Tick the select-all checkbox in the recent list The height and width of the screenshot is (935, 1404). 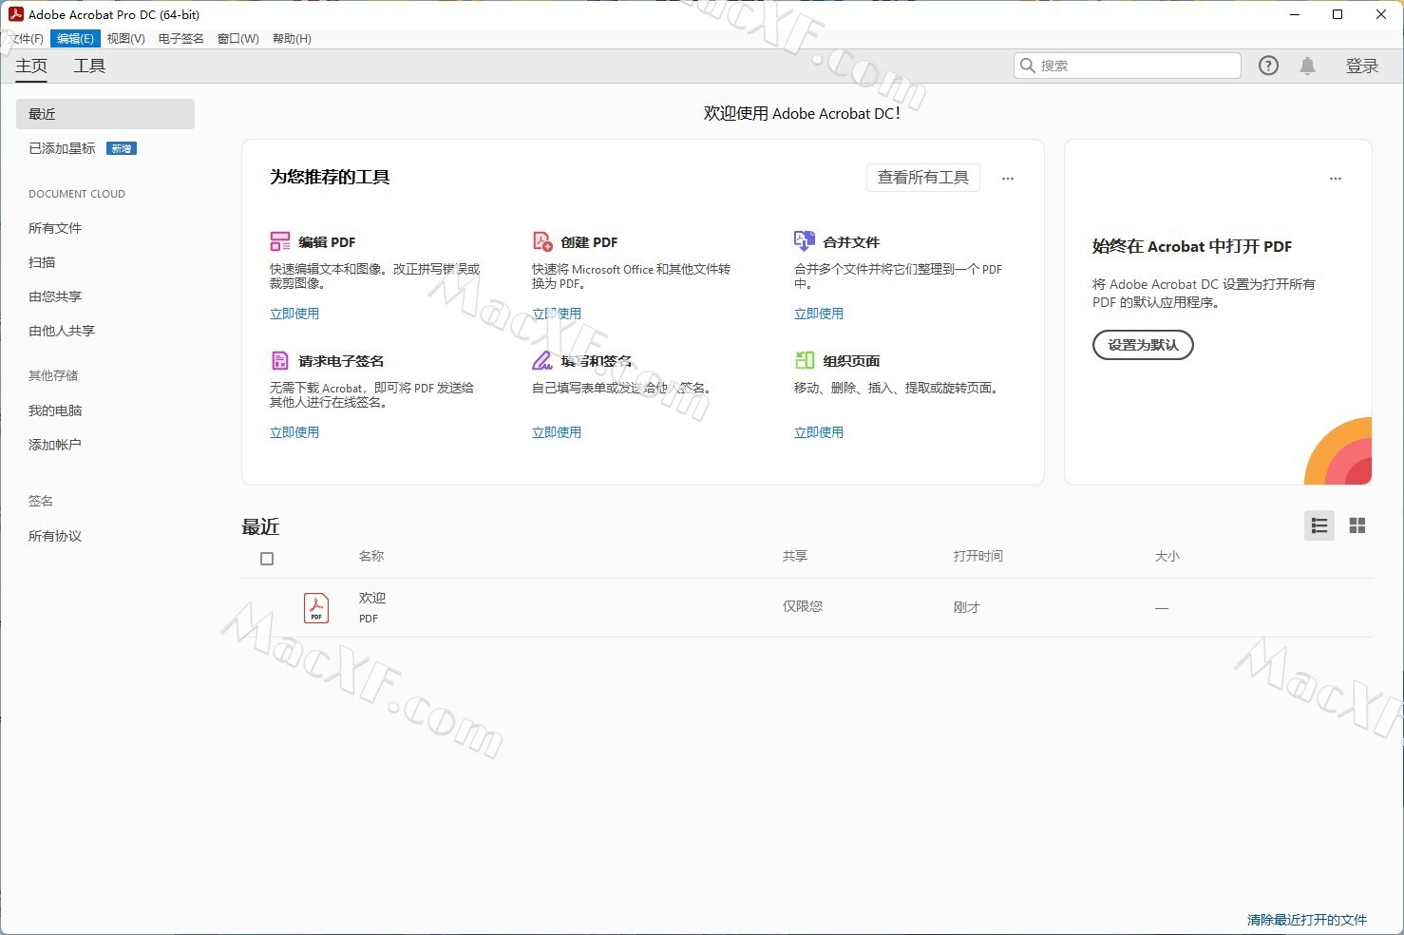tap(267, 559)
